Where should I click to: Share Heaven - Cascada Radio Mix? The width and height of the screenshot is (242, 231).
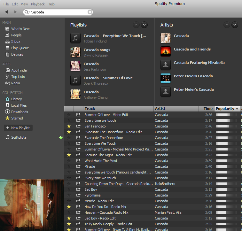78,212
